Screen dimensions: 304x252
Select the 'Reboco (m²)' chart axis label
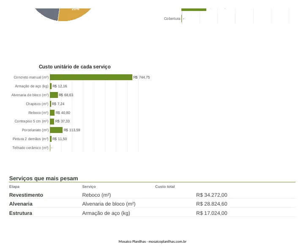coord(38,113)
